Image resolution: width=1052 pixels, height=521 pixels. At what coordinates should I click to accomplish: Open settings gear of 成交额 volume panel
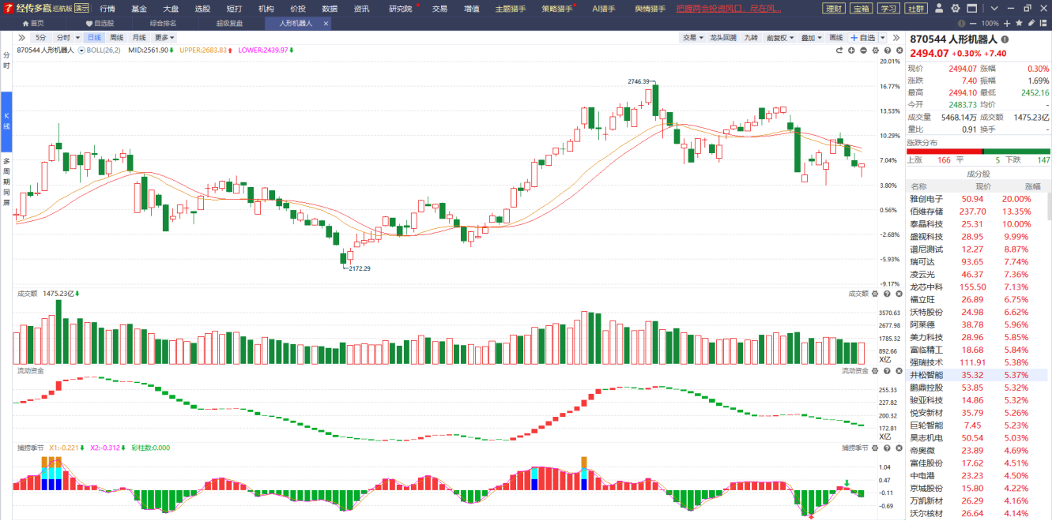pos(876,294)
